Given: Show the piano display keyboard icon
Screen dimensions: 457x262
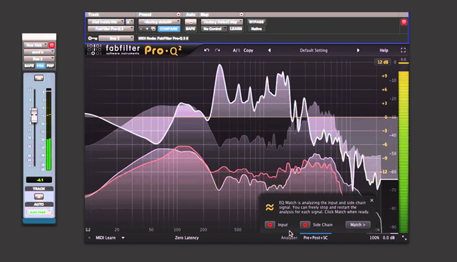Looking at the screenshot, I should tap(88, 230).
